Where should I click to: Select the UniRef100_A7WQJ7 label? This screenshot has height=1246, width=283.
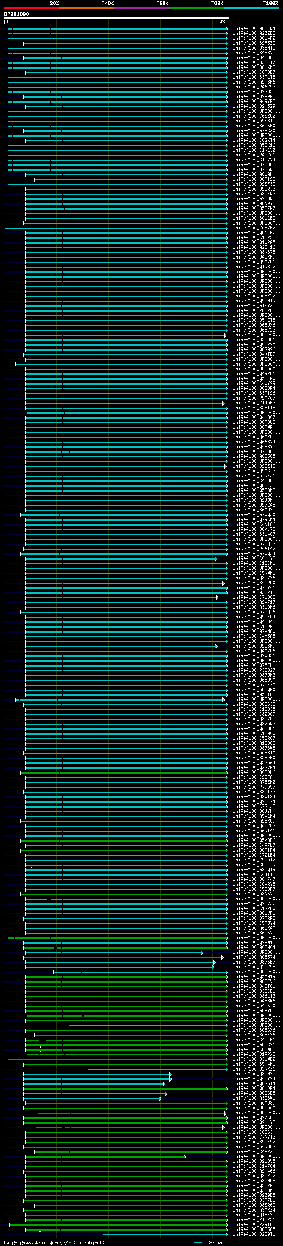(x=253, y=544)
